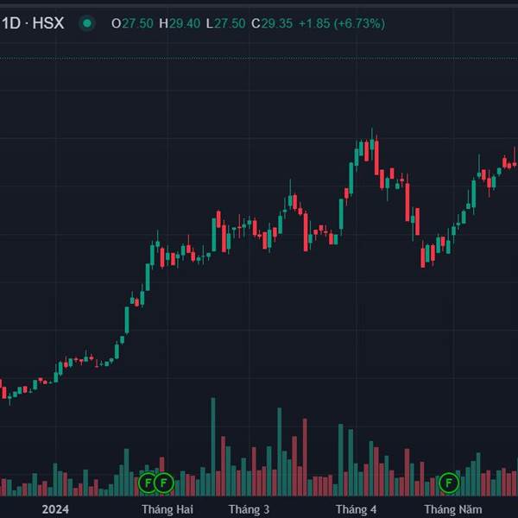Click the change value "+1.85 (+6.73%)"

[342, 24]
